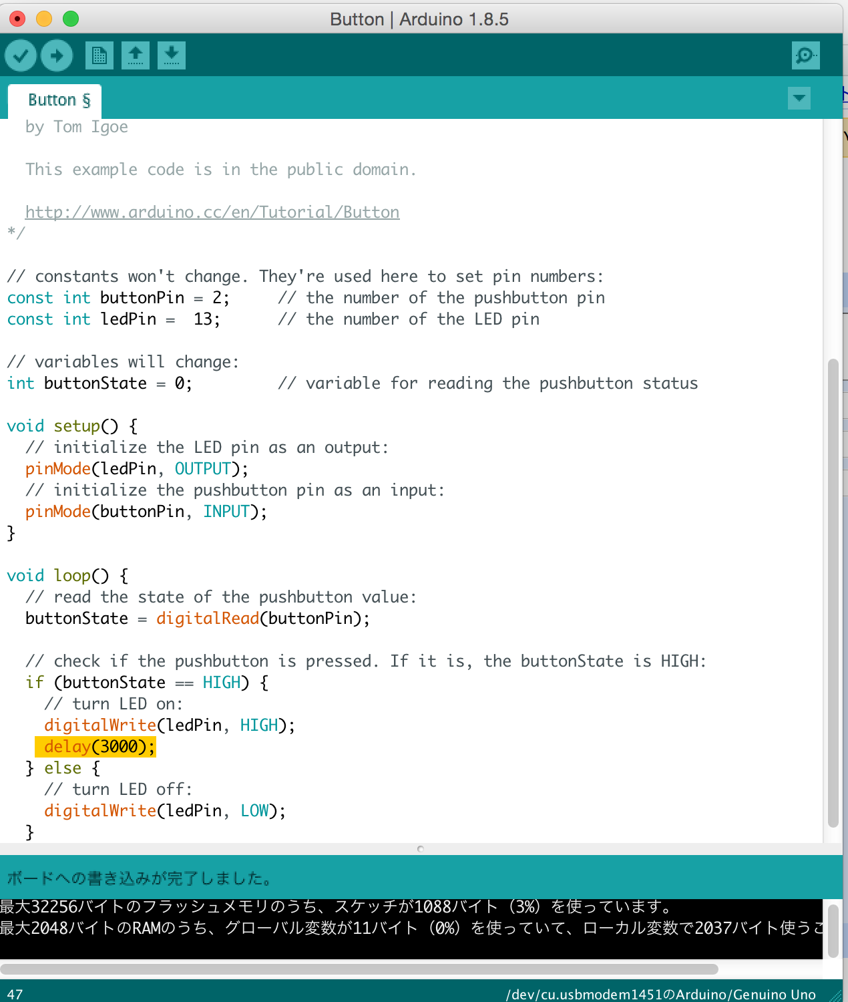Click the '} else {' line
Screen dimensions: 848x1002
[63, 768]
